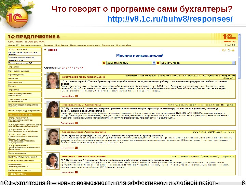This screenshot has width=246, height=185.
Task: Click the Помощник по учету НДС review title
Action: (112, 135)
